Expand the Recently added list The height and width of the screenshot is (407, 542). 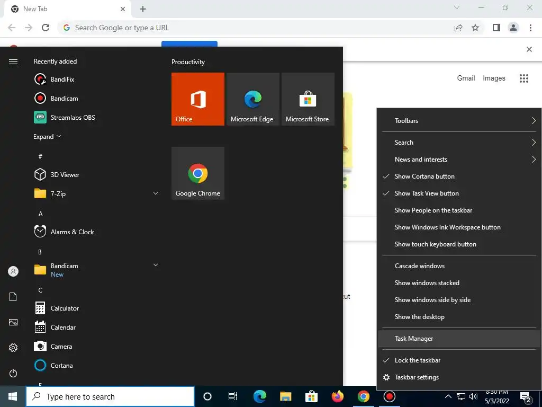47,136
